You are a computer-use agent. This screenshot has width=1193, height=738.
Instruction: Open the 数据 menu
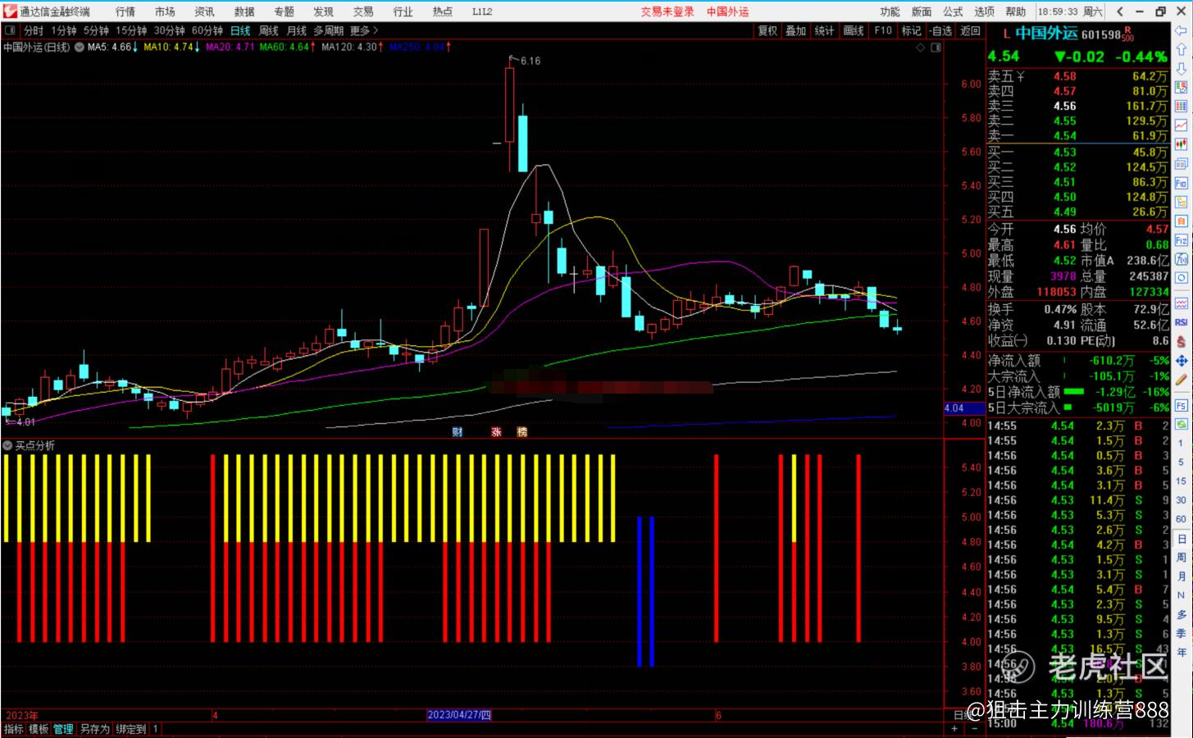pyautogui.click(x=244, y=11)
